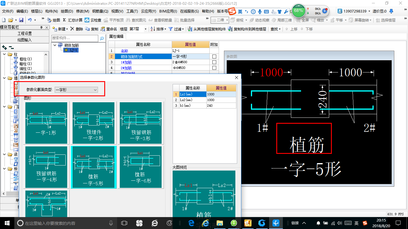408x229 pixels.
Task: Select 端柱(Z) in the navigation tree
Action: pyautogui.click(x=26, y=69)
